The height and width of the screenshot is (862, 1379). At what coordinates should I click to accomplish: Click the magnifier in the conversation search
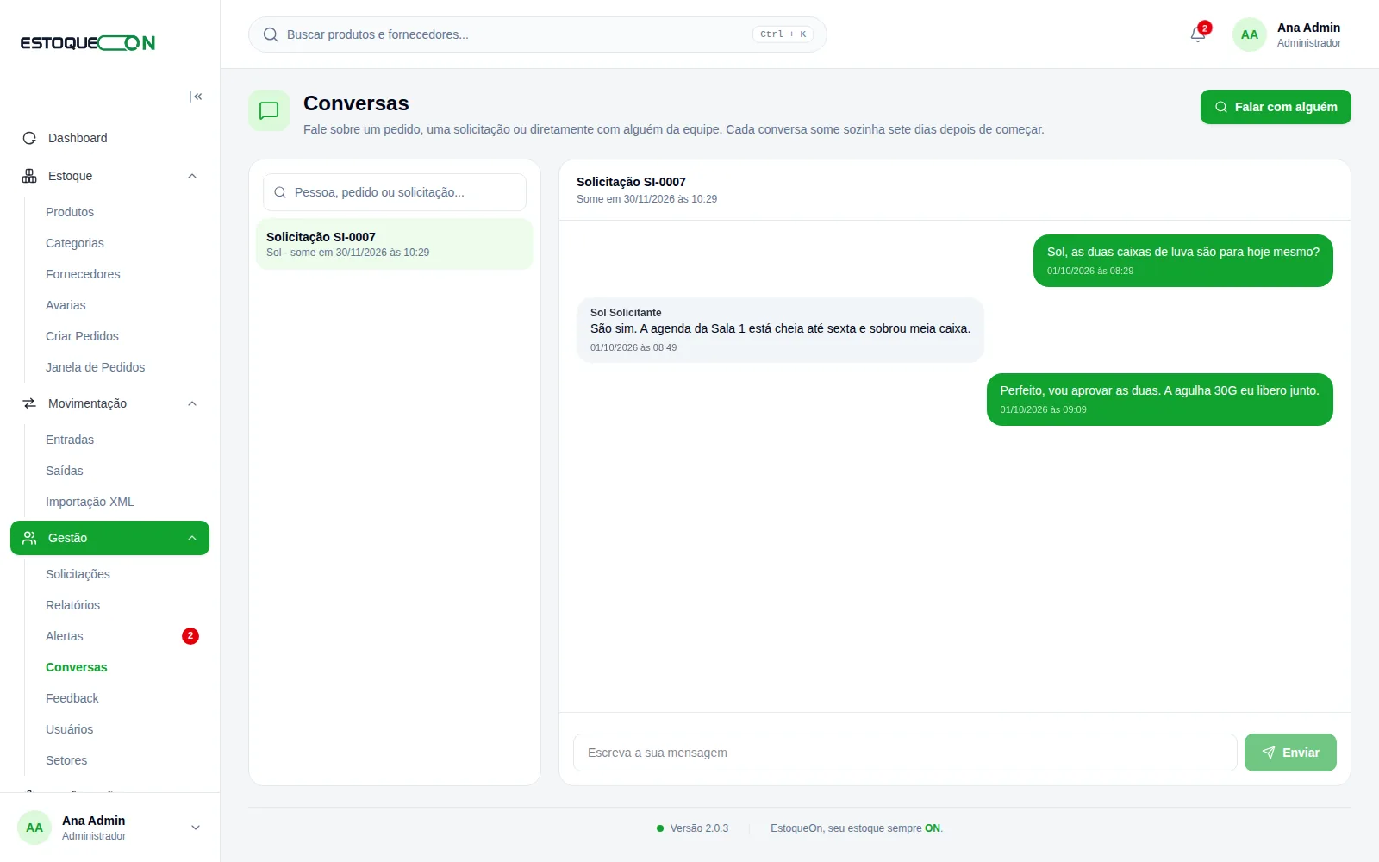pos(280,192)
